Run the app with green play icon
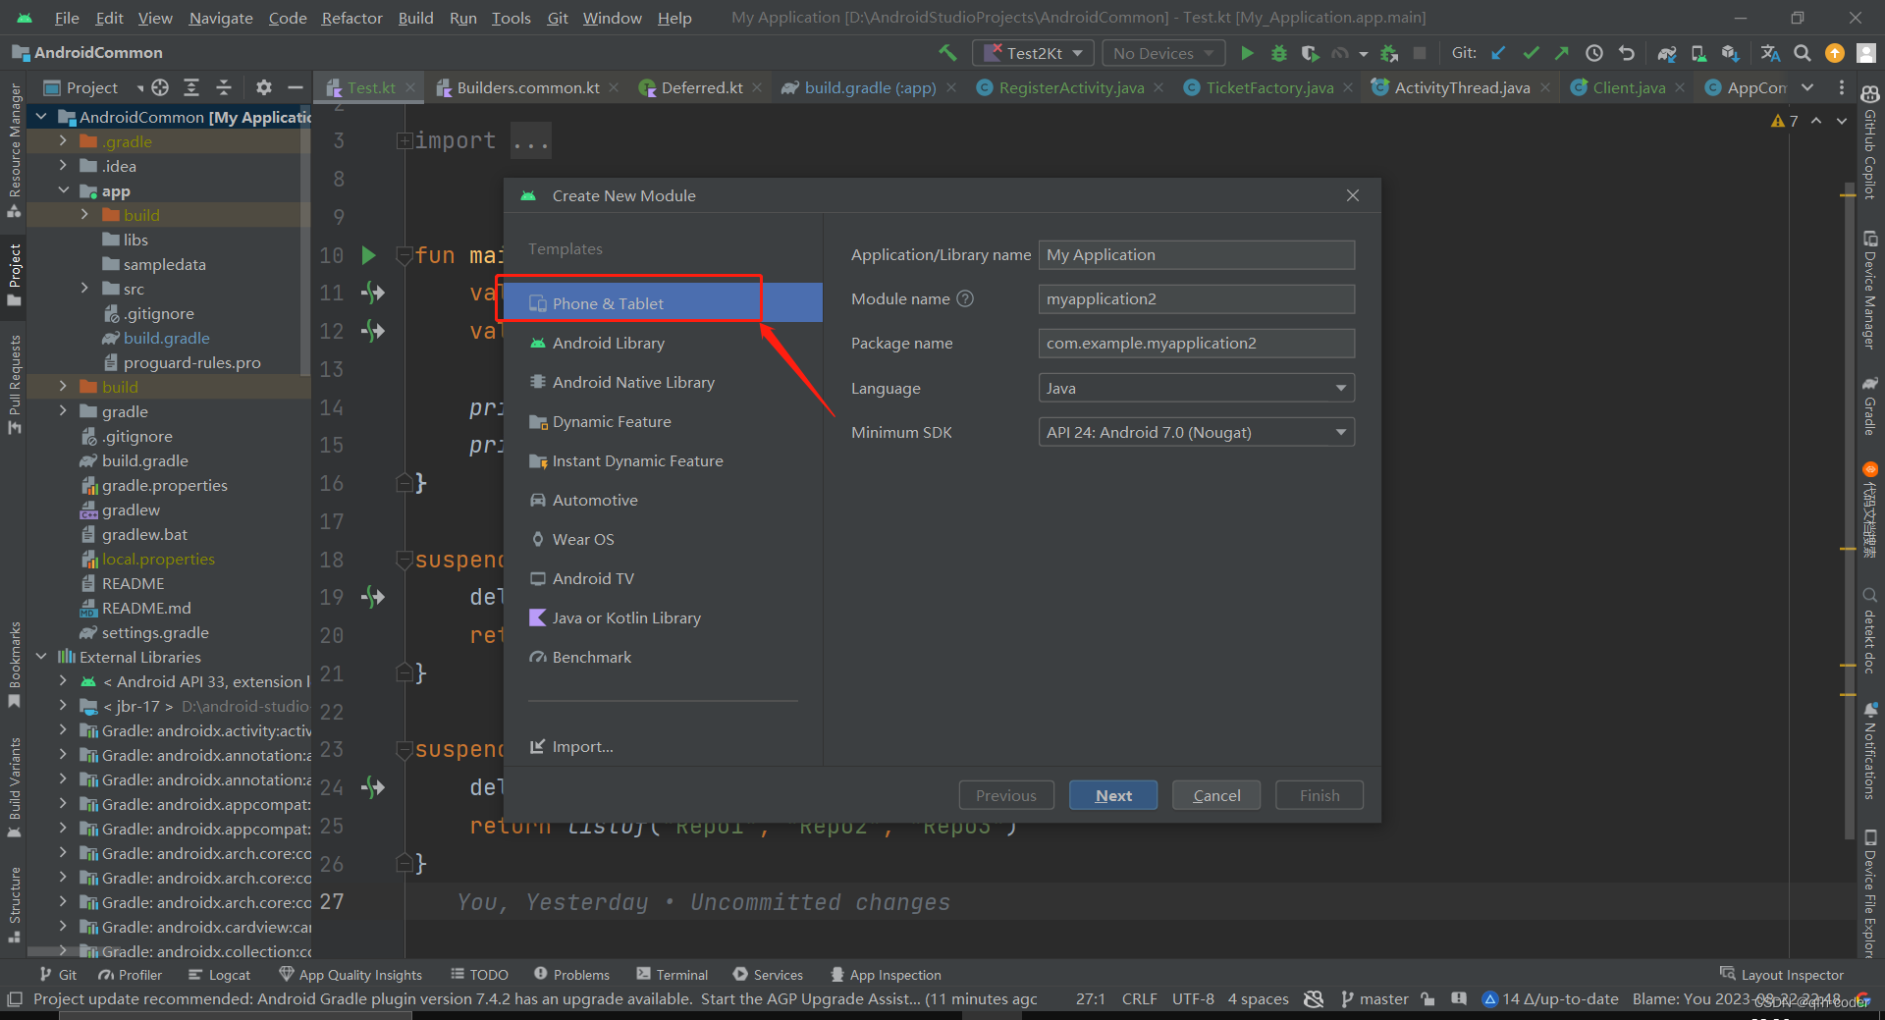The width and height of the screenshot is (1885, 1020). pos(1247,53)
